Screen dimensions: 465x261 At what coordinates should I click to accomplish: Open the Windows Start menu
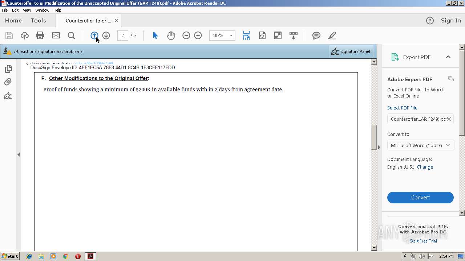(10, 256)
